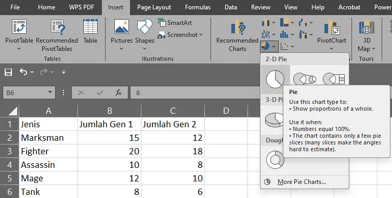Switch to the Review tab
Viewport: 392px width, 198px height.
click(x=260, y=7)
